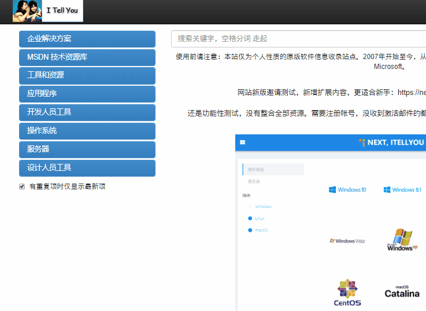
Task: Select 操作系统 item in preview sidebar
Action: (273, 169)
